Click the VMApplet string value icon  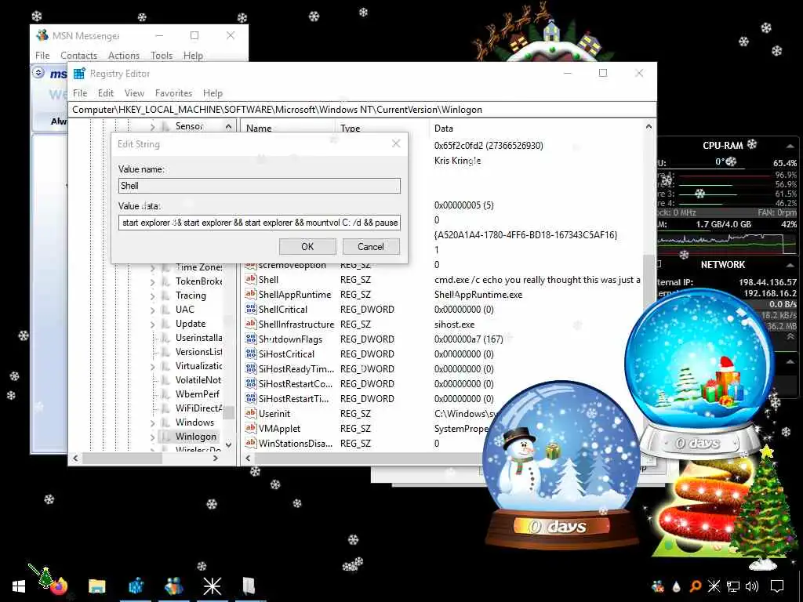pyautogui.click(x=250, y=428)
